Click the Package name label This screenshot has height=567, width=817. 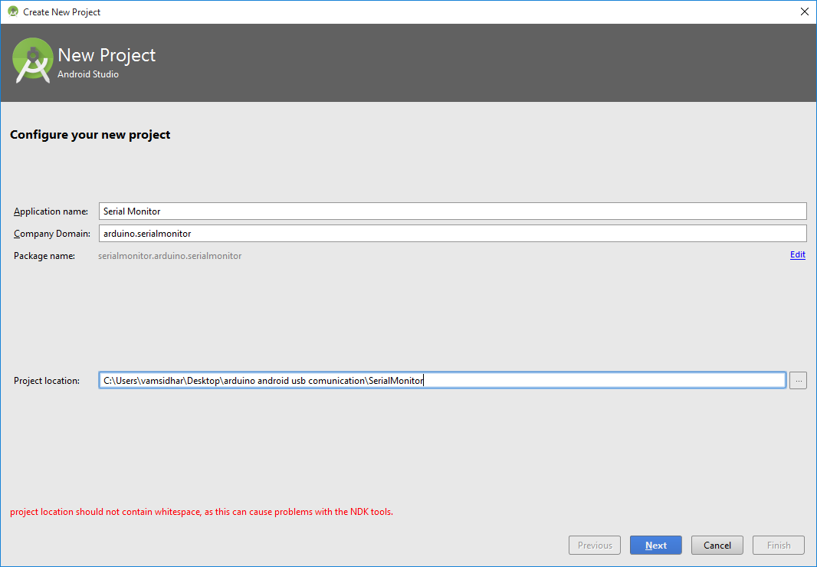[44, 256]
